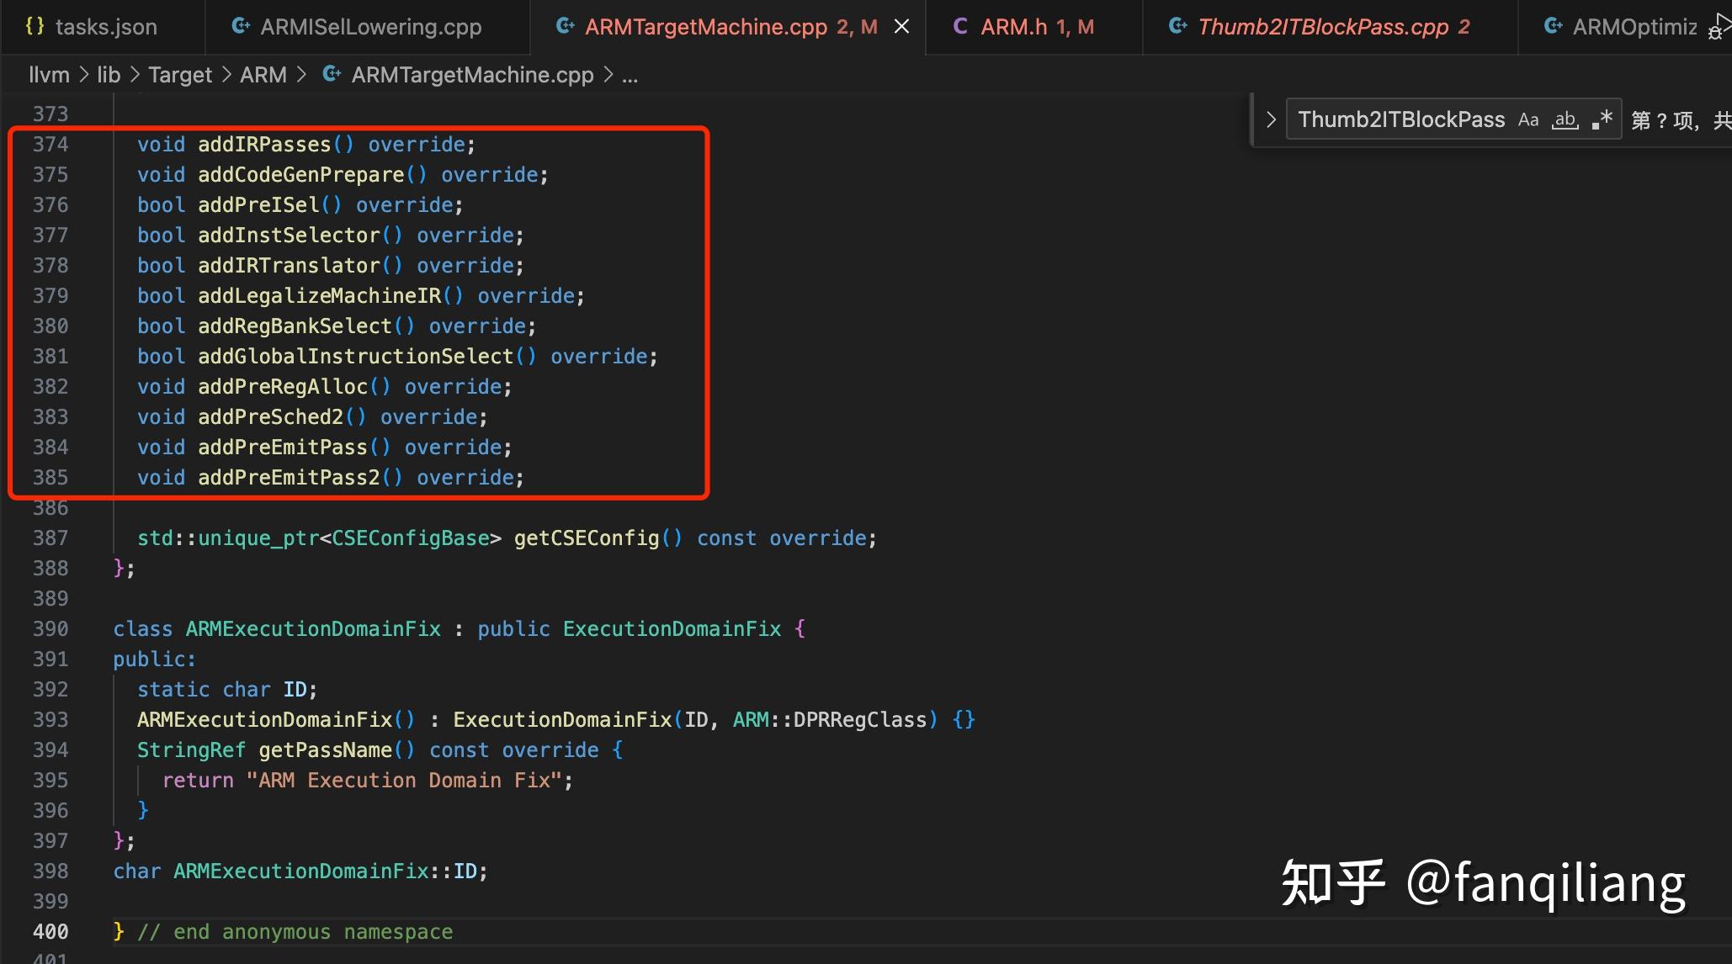The image size is (1732, 964).
Task: Toggle Match Case in the find widget
Action: [1528, 120]
